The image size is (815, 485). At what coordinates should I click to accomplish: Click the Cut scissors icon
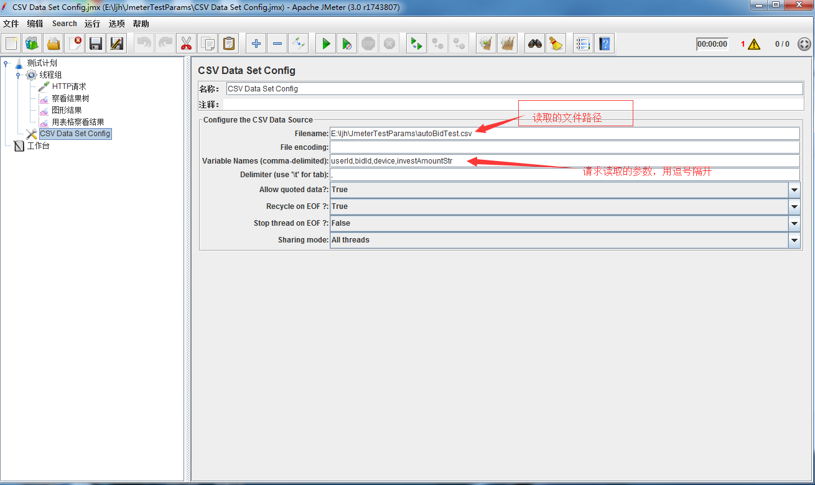pos(186,44)
